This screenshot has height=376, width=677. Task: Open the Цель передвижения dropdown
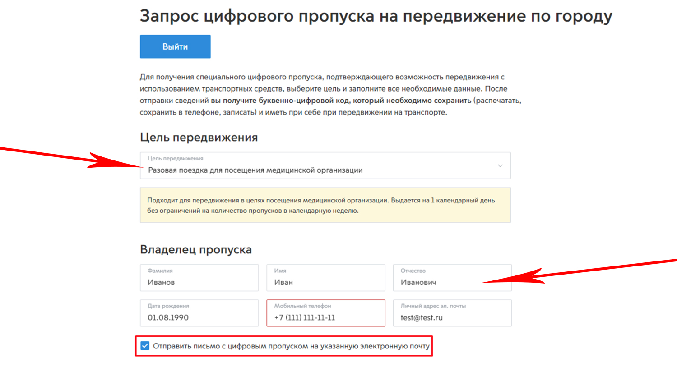click(325, 165)
